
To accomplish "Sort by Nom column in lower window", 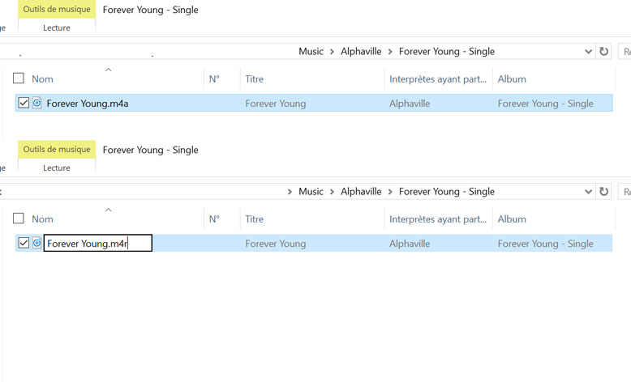I will point(42,219).
